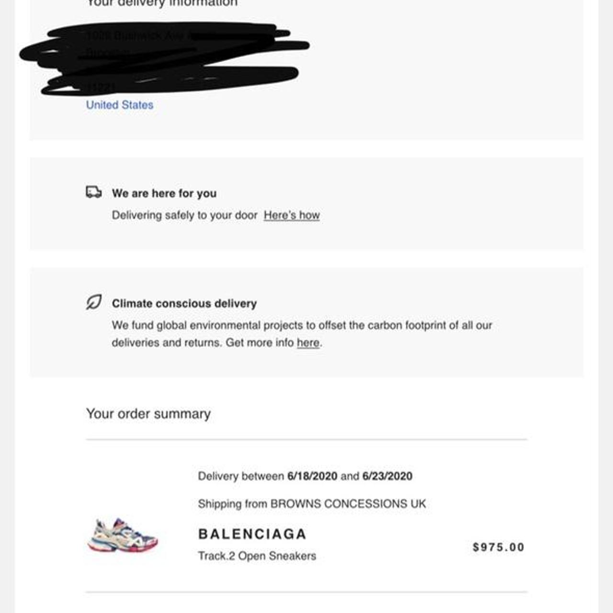This screenshot has width=613, height=613.
Task: Click the BALENCIAGA brand name
Action: tap(252, 534)
